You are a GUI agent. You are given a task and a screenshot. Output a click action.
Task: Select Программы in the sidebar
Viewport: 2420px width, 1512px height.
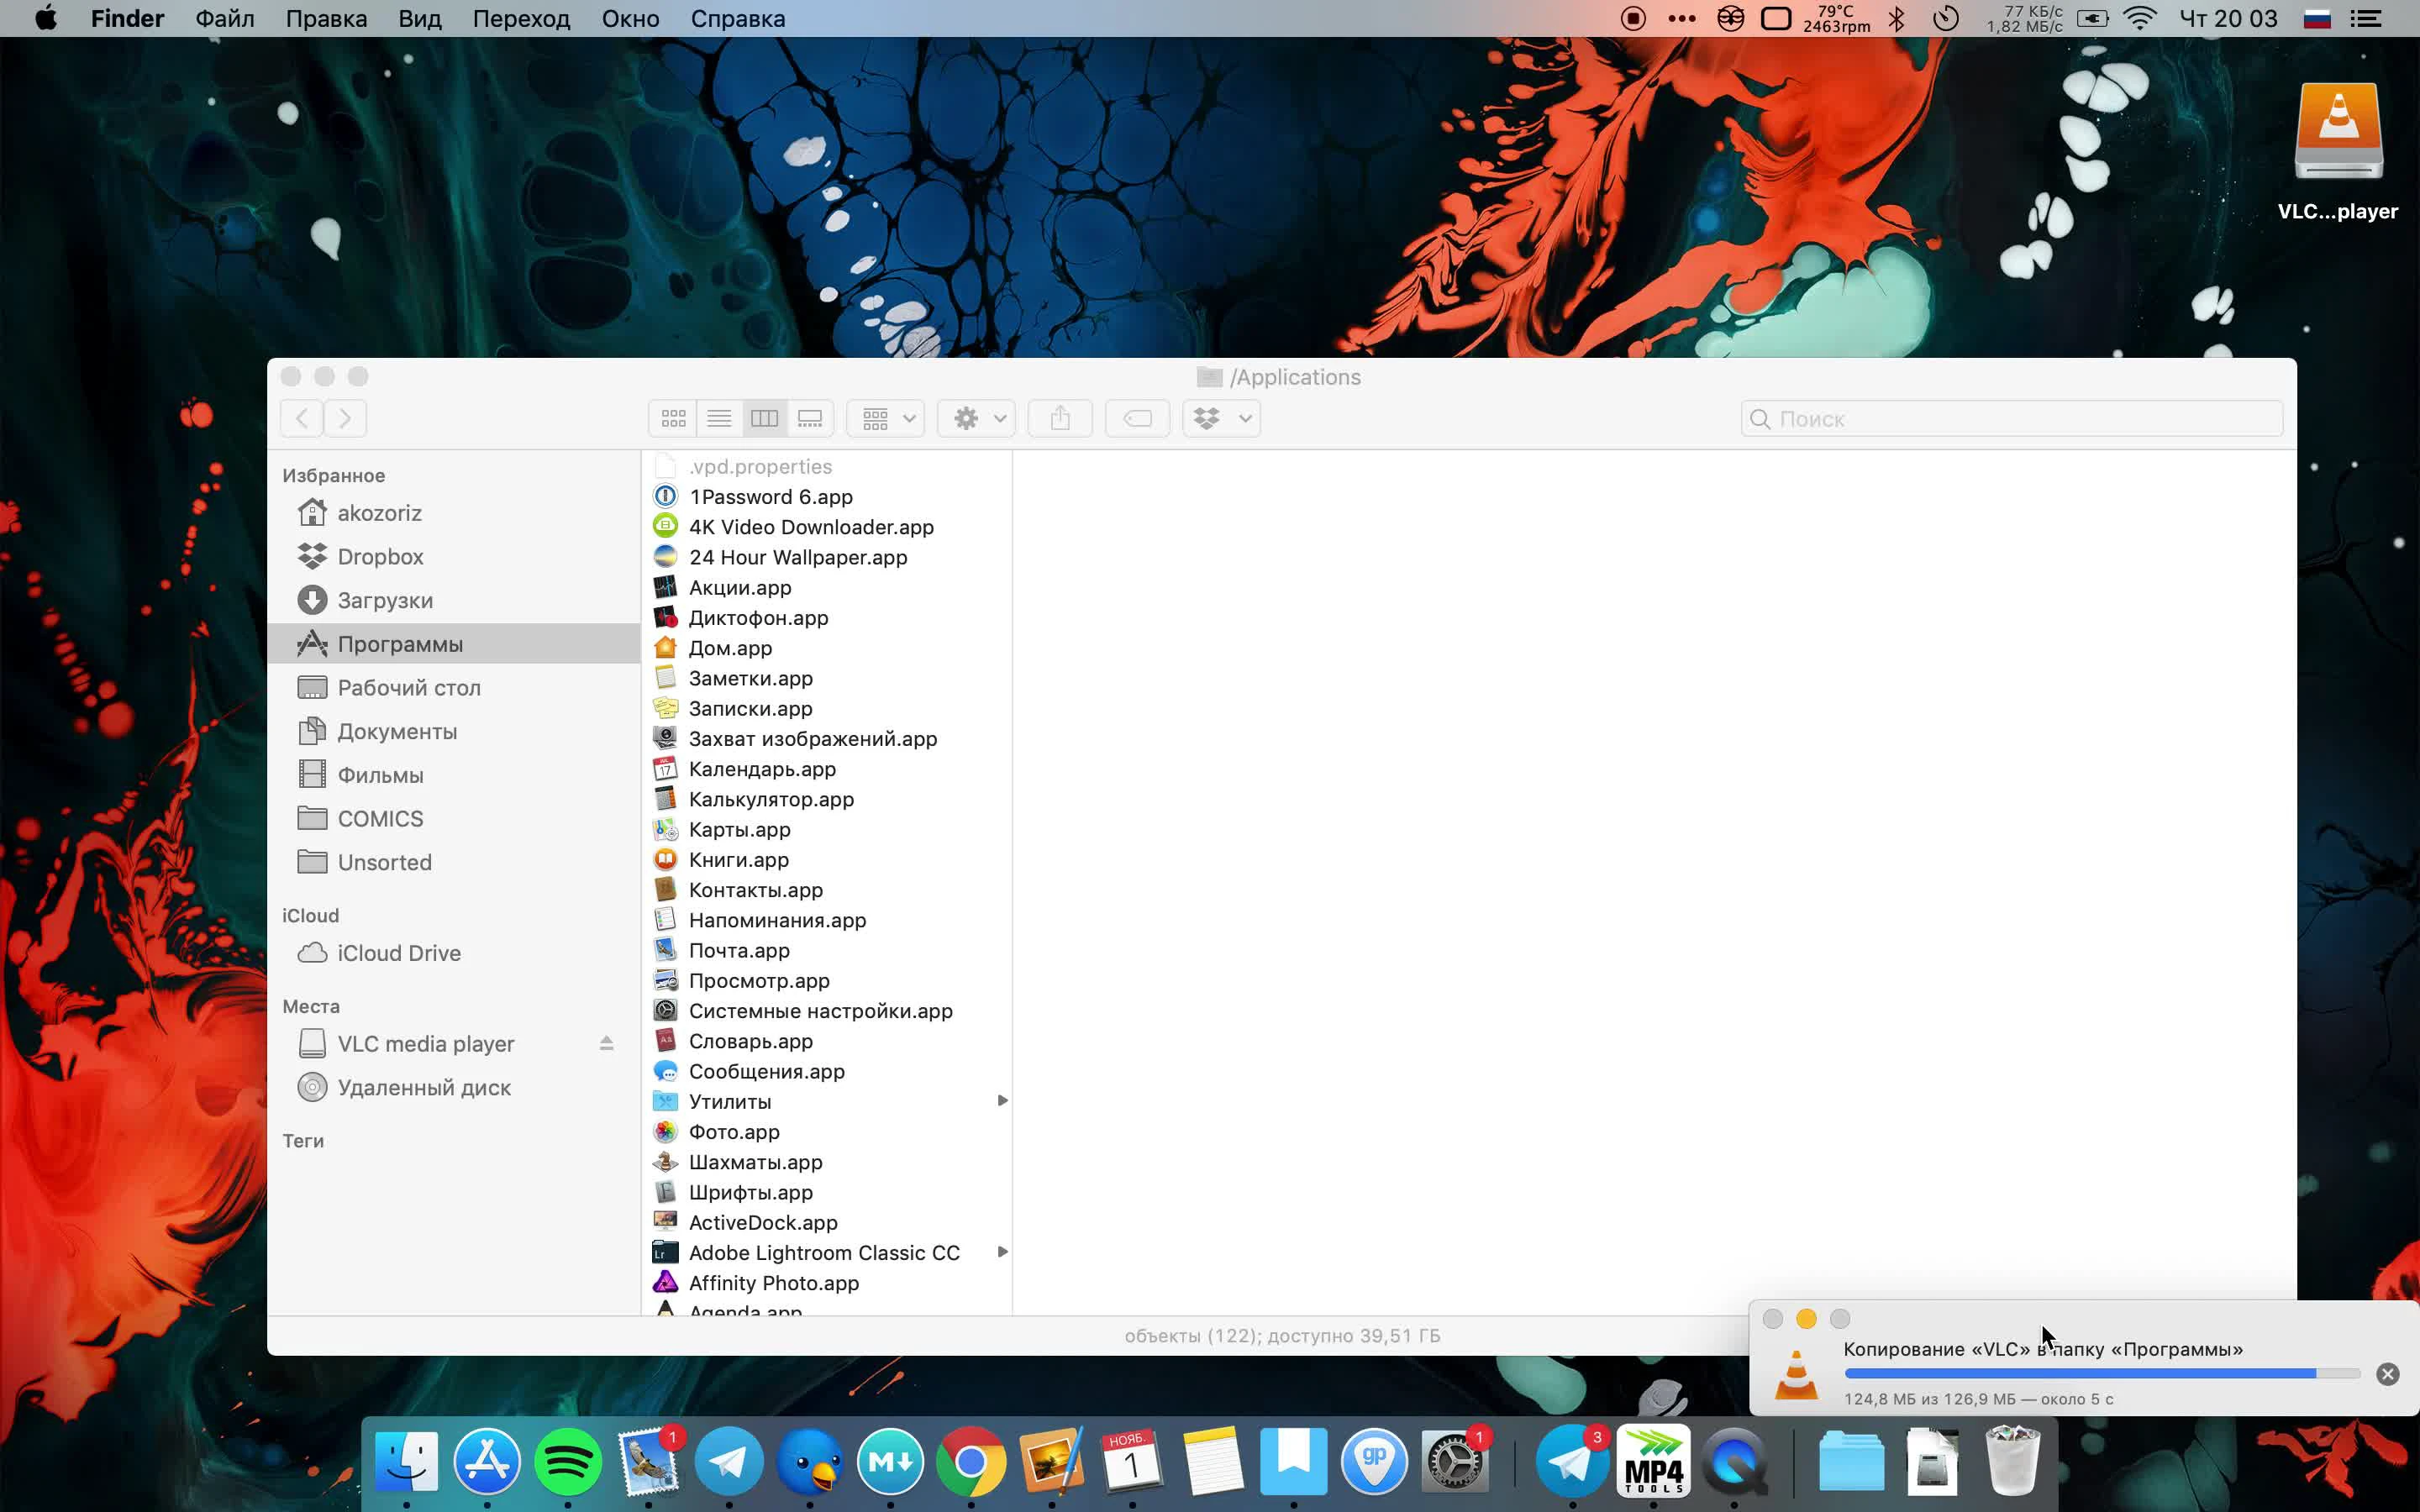(x=454, y=644)
